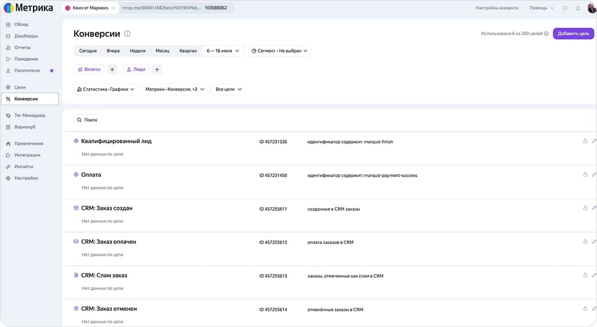
Task: Click Добавить цель button
Action: [x=574, y=34]
